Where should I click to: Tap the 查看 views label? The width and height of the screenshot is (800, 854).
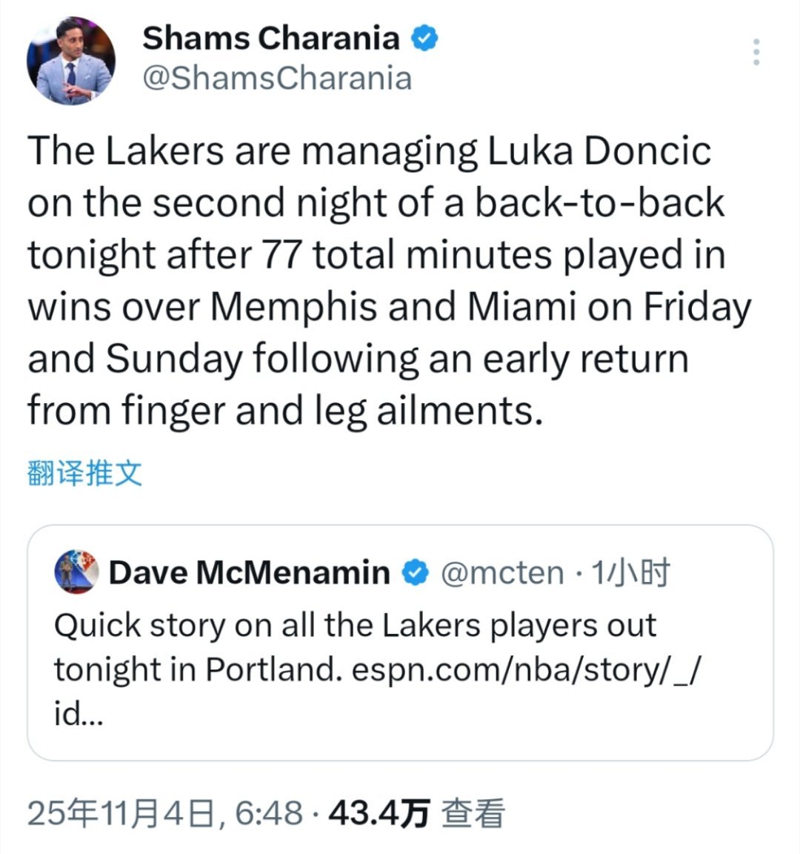473,814
